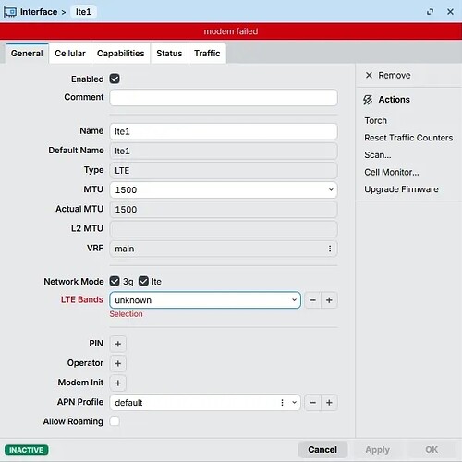Expand the MTU dropdown

pos(331,189)
